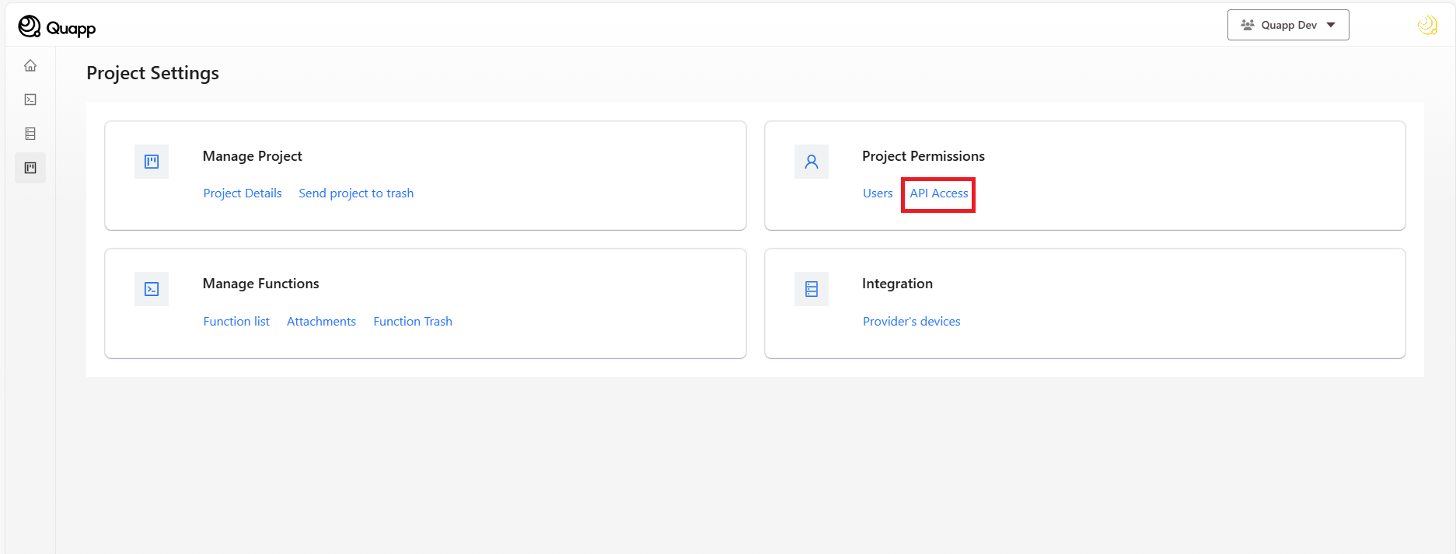Click the Project Settings page heading
This screenshot has height=554, width=1456.
point(152,73)
